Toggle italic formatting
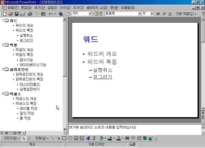The image size is (205, 148). tap(164, 14)
